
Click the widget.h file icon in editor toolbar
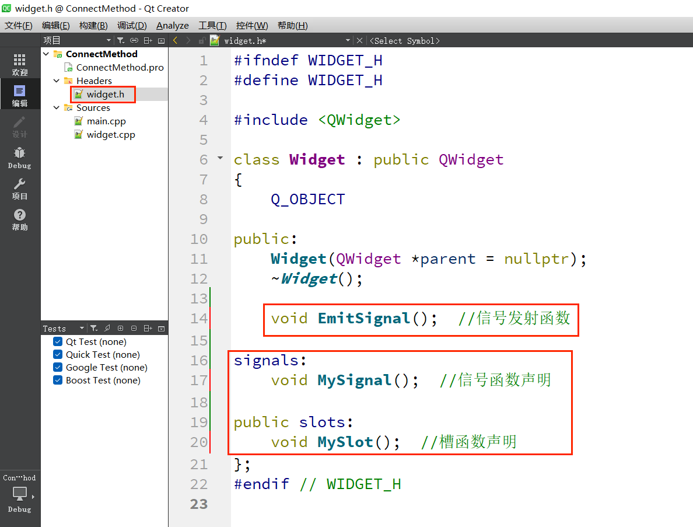click(215, 40)
